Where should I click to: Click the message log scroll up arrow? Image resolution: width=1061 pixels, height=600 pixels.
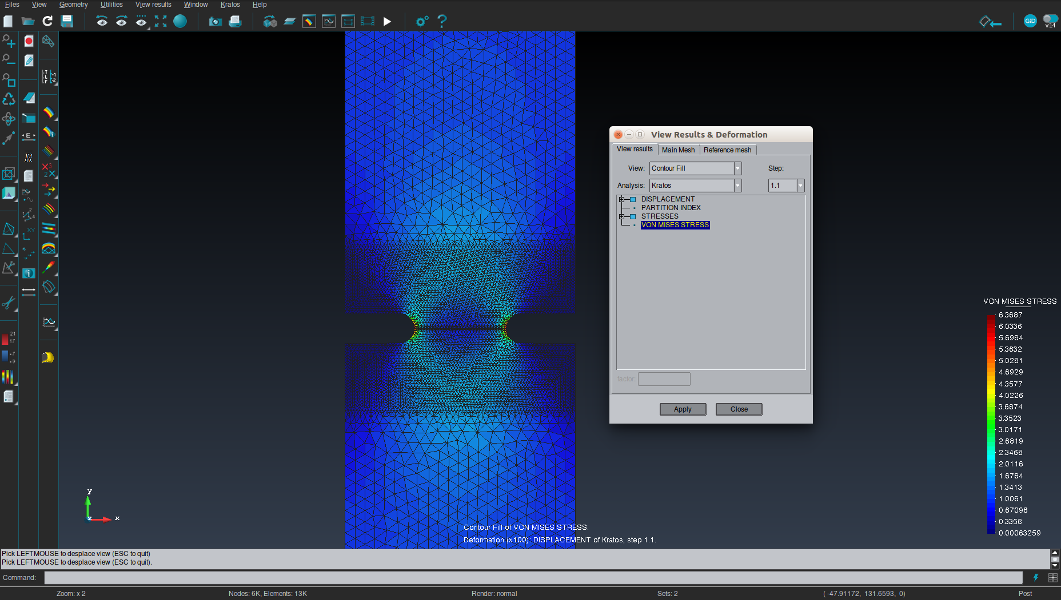[x=1055, y=552]
